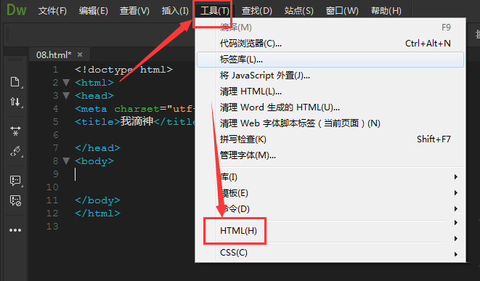Place cursor on empty line 10

pyautogui.click(x=134, y=187)
